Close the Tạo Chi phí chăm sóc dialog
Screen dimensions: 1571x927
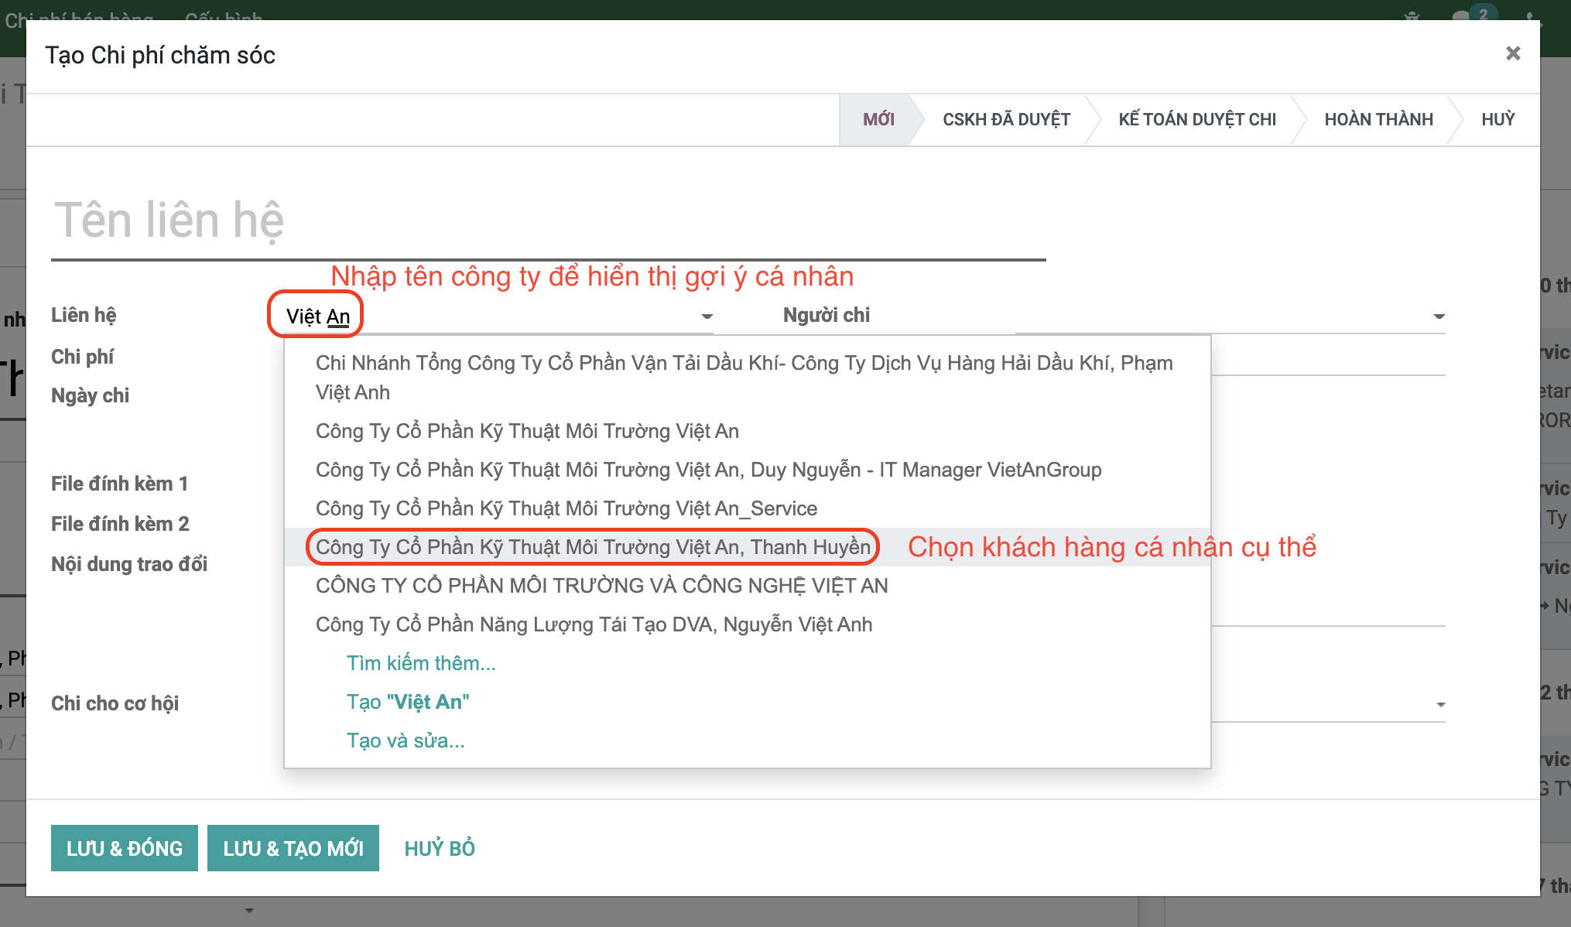pyautogui.click(x=1512, y=53)
